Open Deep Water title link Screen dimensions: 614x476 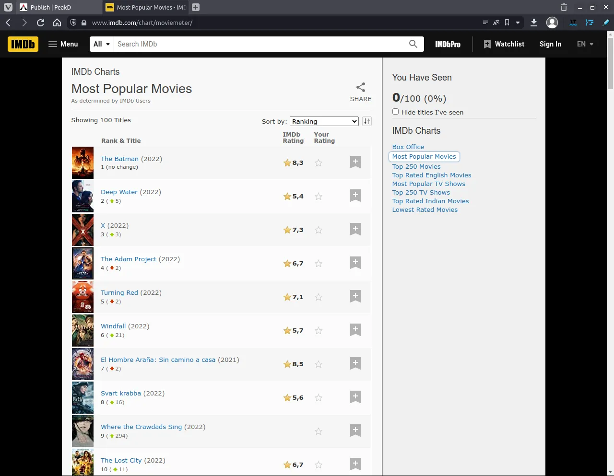119,192
